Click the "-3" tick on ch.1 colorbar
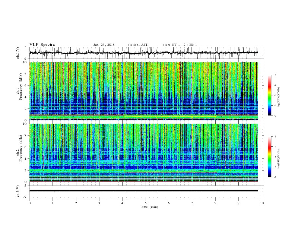The width and height of the screenshot is (295, 228). (275, 75)
